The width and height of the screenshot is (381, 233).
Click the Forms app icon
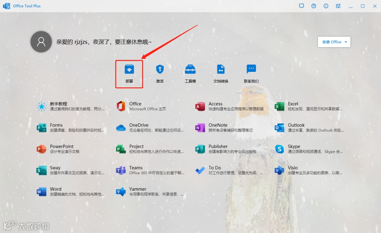click(x=41, y=128)
